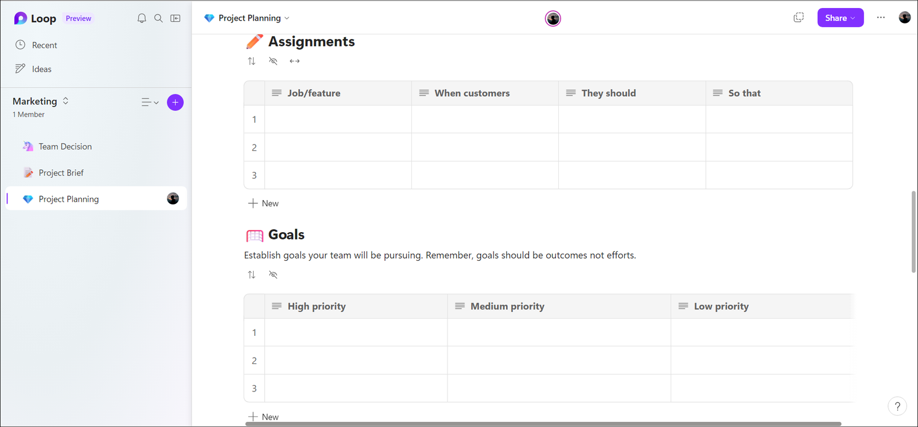Viewport: 918px width, 427px height.
Task: Click the copy component icon near Share
Action: point(799,18)
